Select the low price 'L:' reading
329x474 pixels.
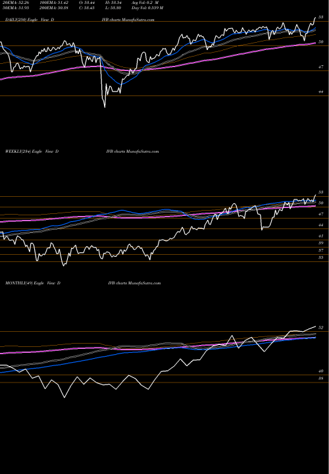(x=114, y=8)
